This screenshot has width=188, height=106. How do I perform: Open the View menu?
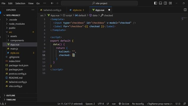pyautogui.click(x=31, y=3)
